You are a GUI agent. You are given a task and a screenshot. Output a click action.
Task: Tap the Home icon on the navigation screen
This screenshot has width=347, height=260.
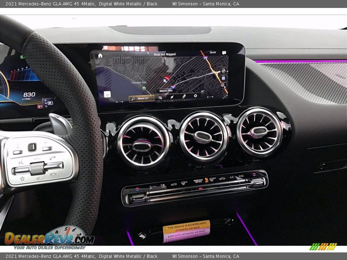(100, 56)
